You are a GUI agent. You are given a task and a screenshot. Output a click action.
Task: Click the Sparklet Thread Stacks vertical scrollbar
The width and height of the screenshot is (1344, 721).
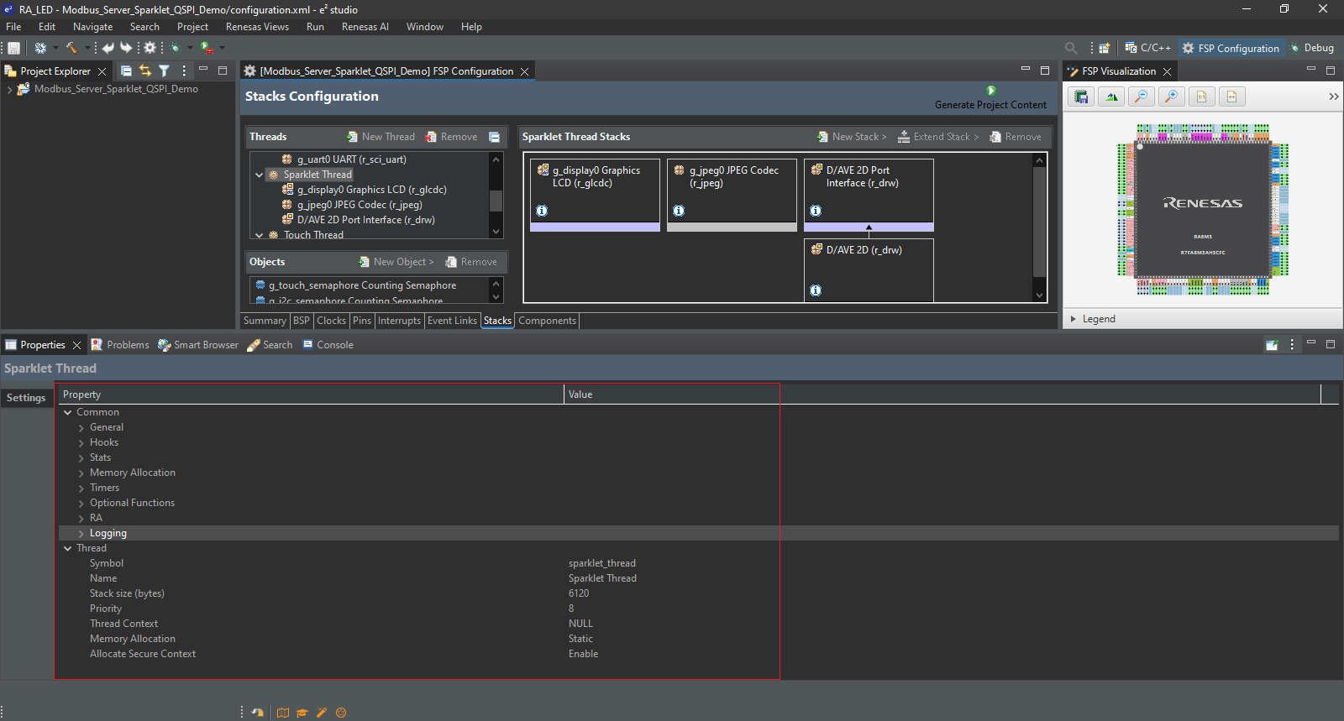click(x=1039, y=222)
